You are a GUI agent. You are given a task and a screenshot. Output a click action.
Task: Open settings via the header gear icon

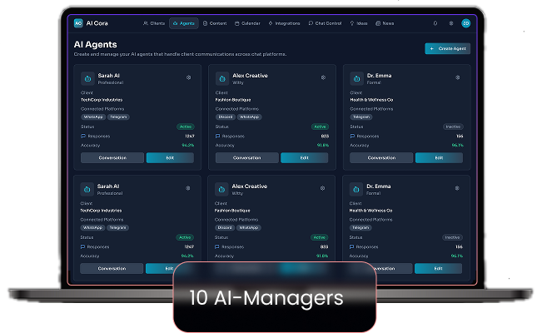tap(450, 23)
